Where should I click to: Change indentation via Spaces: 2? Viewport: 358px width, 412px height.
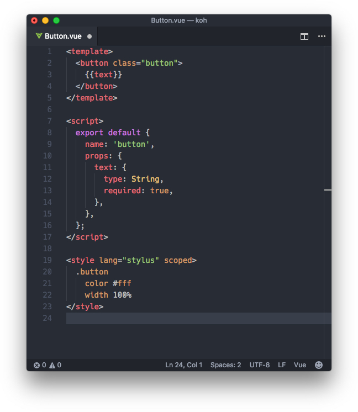(225, 365)
